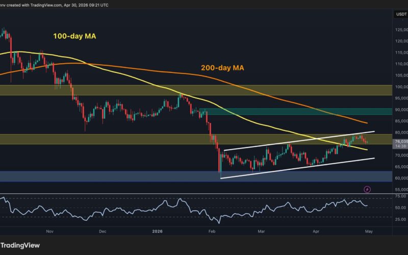Click the Mar label on time axis
Viewport: 408px width, 255px height.
(261, 232)
